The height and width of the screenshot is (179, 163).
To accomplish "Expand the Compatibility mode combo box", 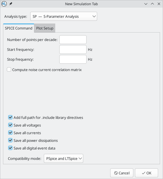I will 64,159.
